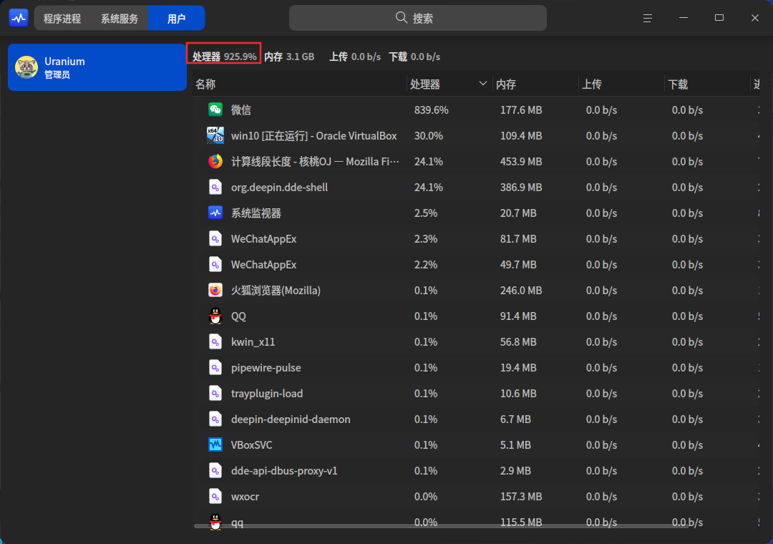Click the QQ penguin icon
Image resolution: width=773 pixels, height=544 pixels.
point(215,316)
